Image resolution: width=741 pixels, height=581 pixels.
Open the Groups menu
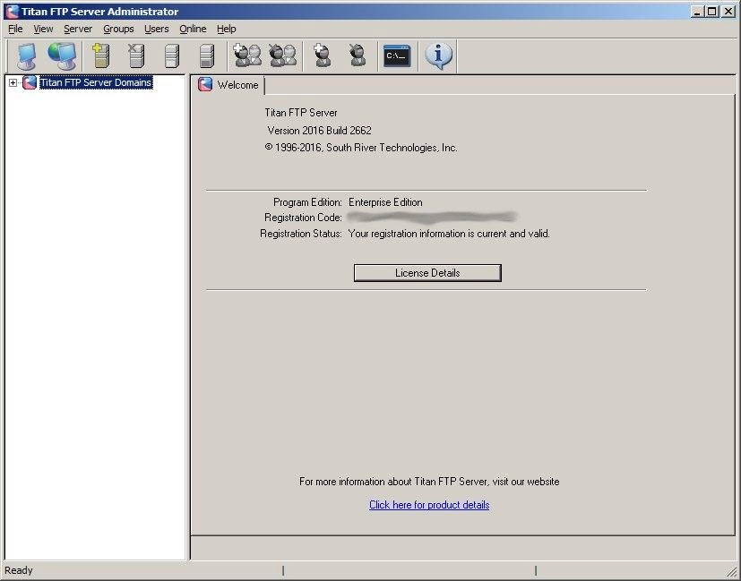(118, 29)
